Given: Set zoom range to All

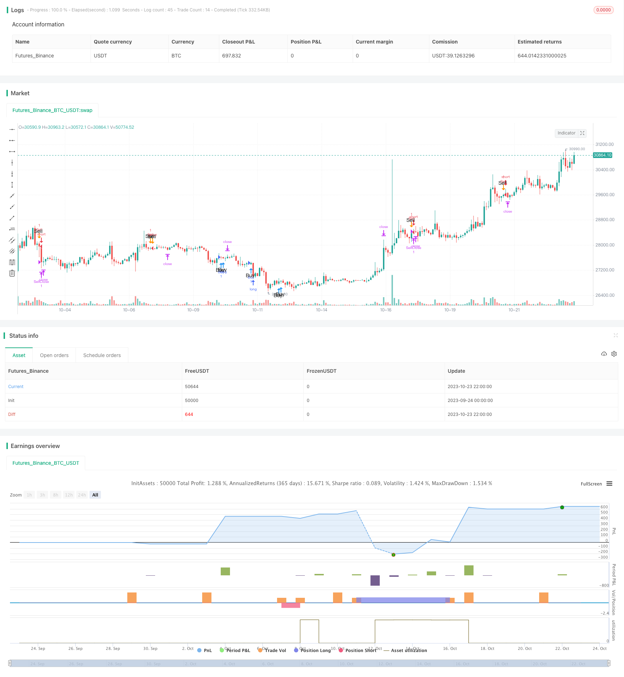Looking at the screenshot, I should point(95,495).
